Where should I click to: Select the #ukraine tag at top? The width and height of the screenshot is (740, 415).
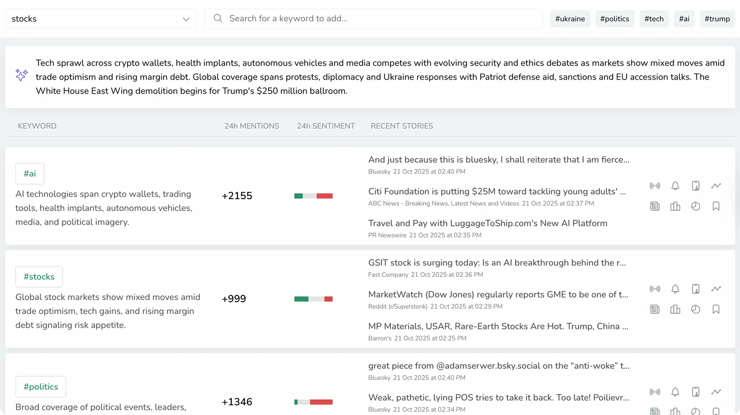(x=570, y=19)
